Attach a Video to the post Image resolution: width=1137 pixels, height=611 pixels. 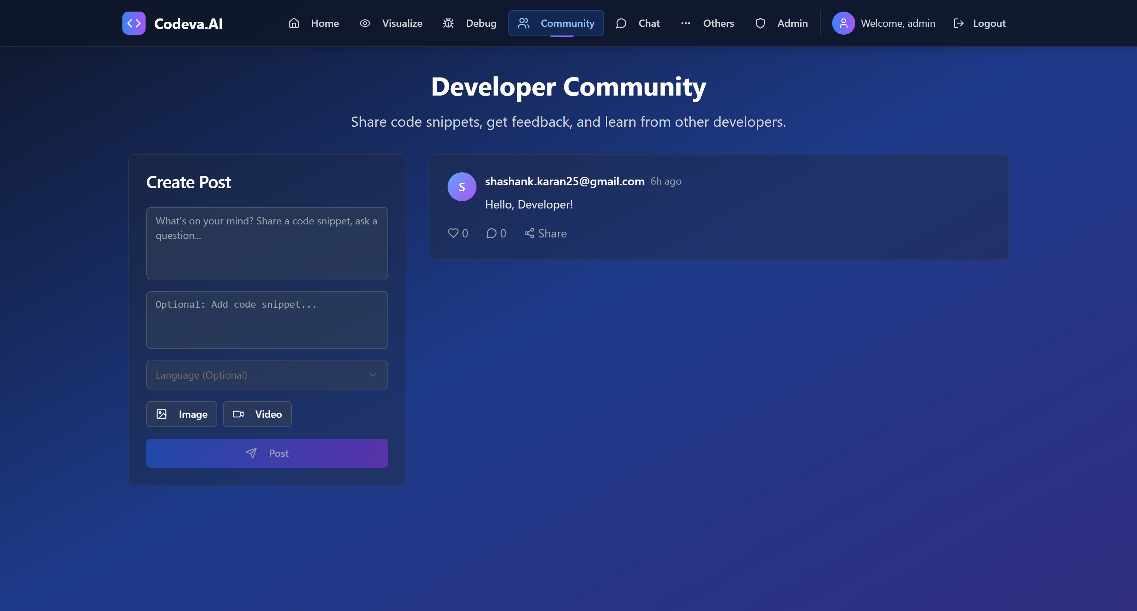pos(257,414)
